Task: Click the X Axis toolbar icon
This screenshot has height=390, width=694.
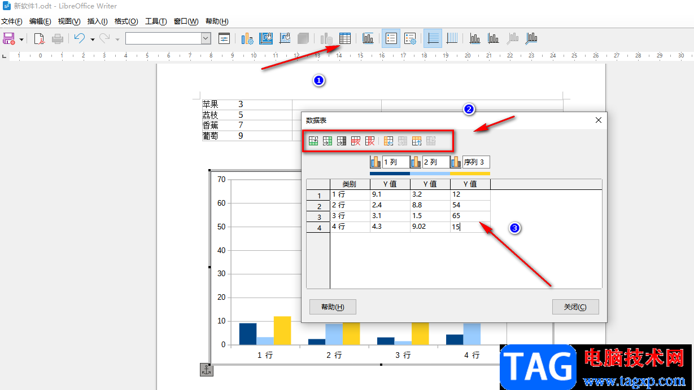Action: (x=475, y=39)
